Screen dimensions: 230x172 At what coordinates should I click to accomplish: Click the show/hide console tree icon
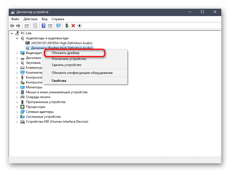pyautogui.click(x=27, y=26)
